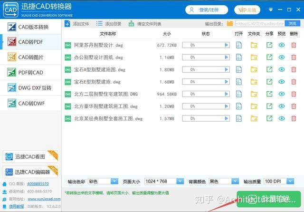Screen dimensions: 304x212
Task: Click the output directory path field
Action: [260, 23]
